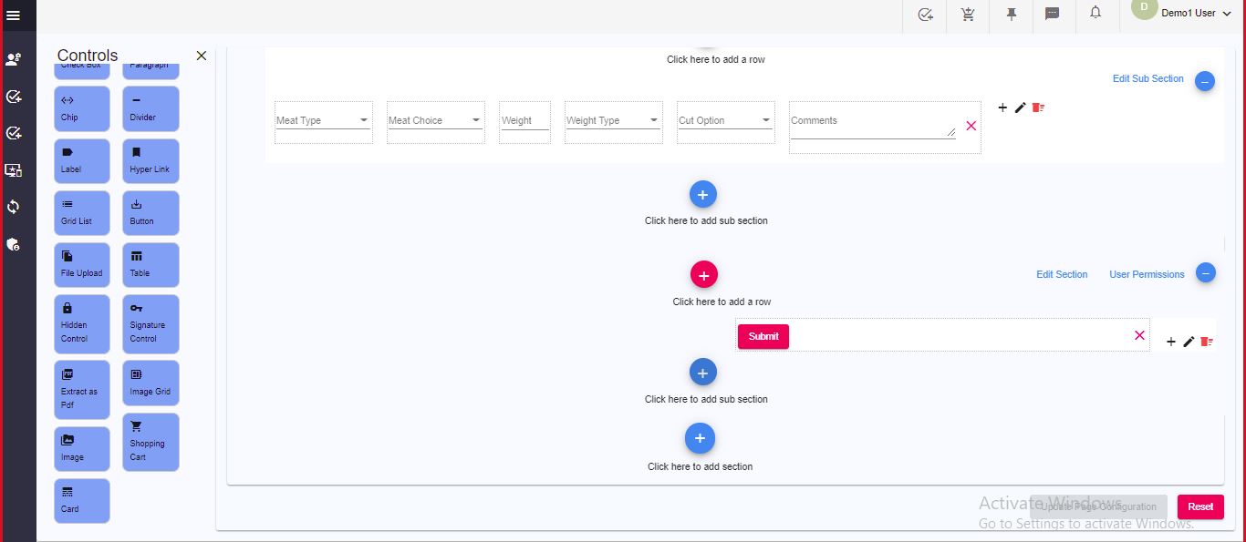1246x542 pixels.
Task: Open User Permissions link
Action: coord(1147,274)
